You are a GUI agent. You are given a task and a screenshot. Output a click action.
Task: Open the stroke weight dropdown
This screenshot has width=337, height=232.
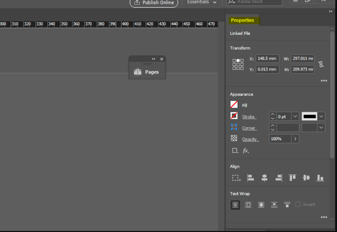pyautogui.click(x=295, y=116)
